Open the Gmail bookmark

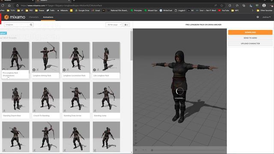click(96, 10)
